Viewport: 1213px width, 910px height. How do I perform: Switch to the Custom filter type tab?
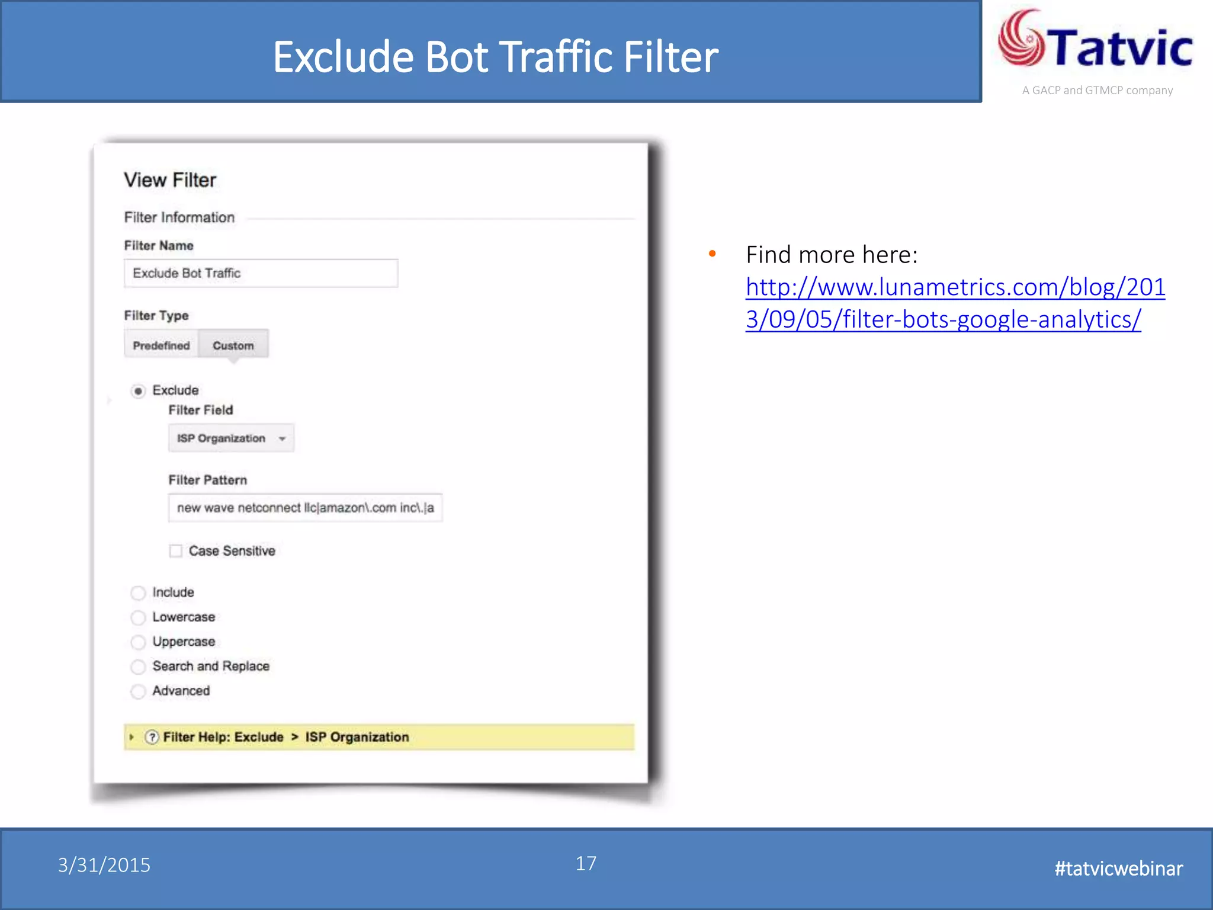point(233,345)
